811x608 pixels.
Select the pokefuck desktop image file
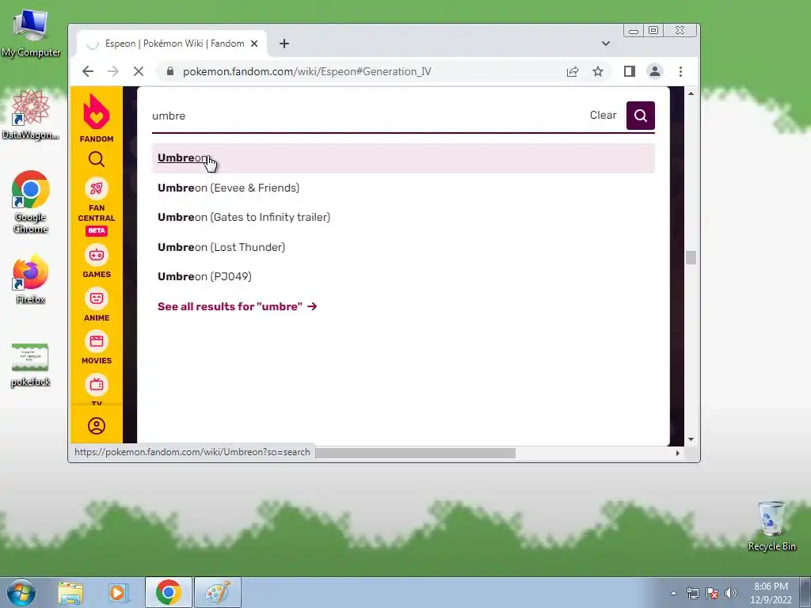click(x=31, y=365)
